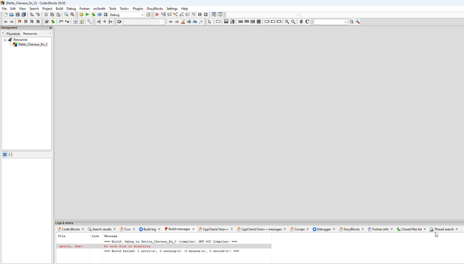Switch to the Build log tab
464x264 pixels.
149,229
